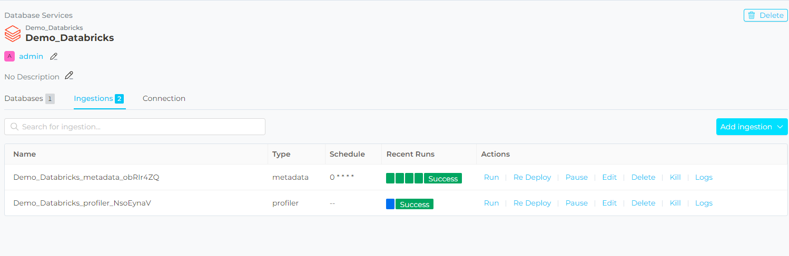Click the magnifier icon in search box
This screenshot has height=256, width=789.
pyautogui.click(x=14, y=127)
